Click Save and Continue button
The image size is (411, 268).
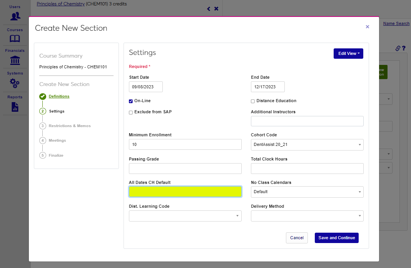(336, 238)
